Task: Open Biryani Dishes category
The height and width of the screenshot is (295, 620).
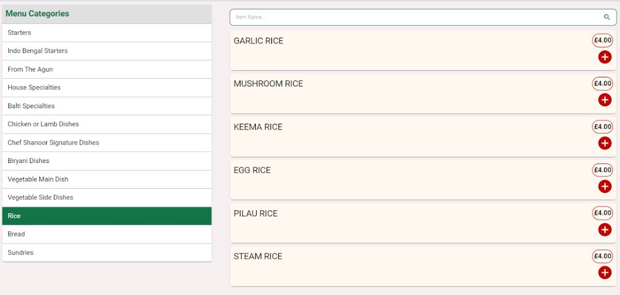Action: pyautogui.click(x=106, y=161)
